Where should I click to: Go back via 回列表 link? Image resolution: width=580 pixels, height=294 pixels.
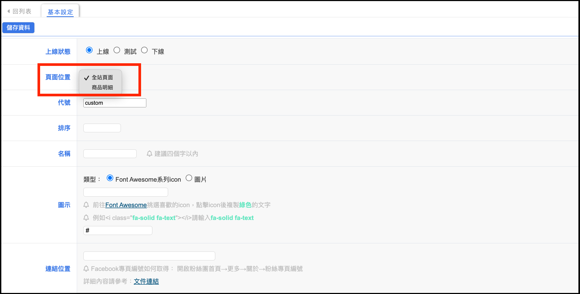click(22, 11)
